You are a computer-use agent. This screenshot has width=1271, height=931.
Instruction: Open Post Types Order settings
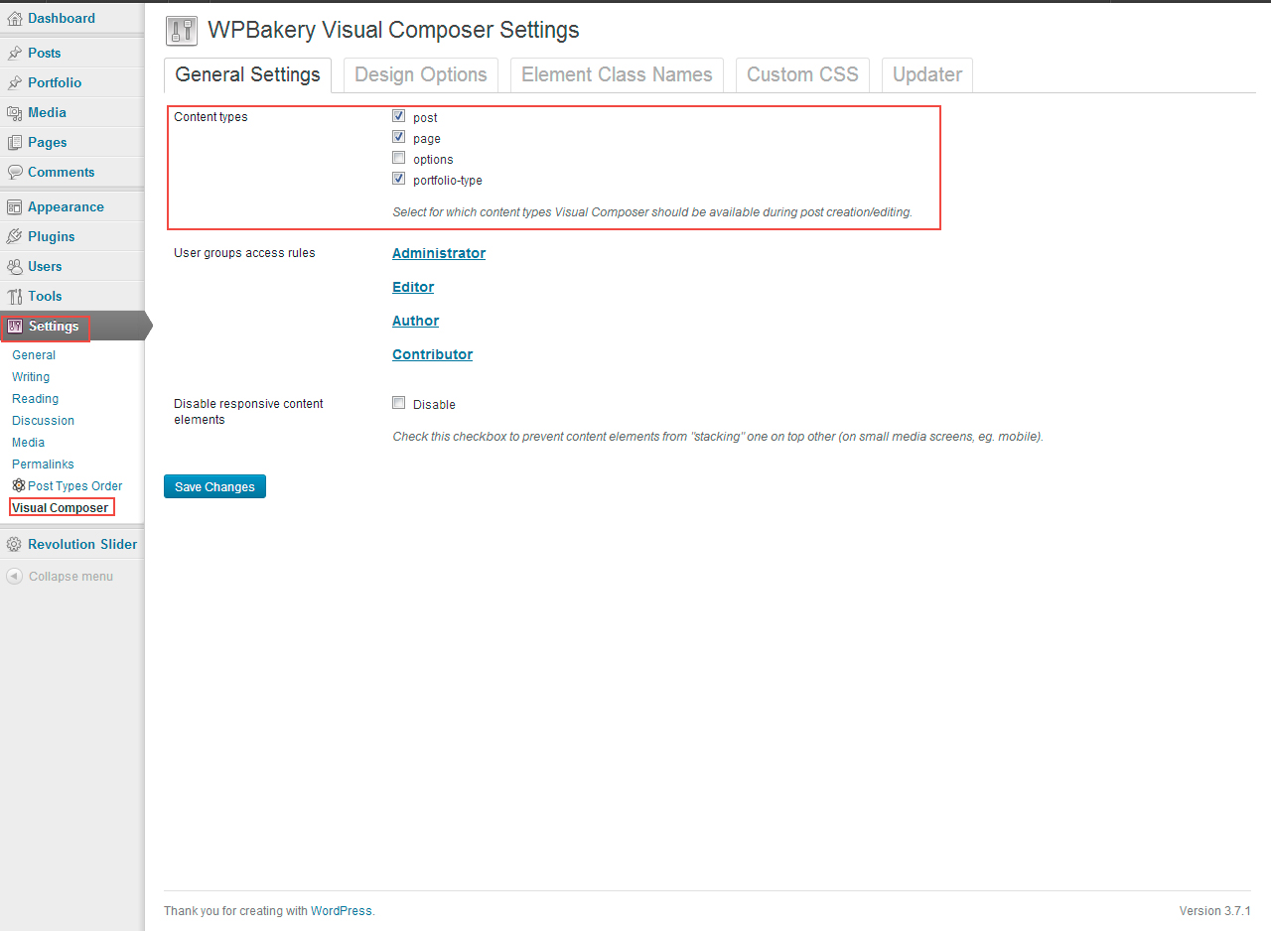[x=74, y=485]
